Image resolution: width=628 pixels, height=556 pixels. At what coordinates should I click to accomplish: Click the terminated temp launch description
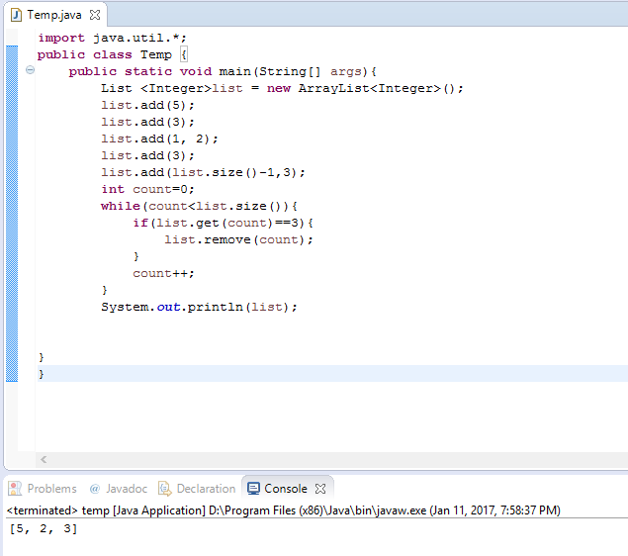(284, 510)
